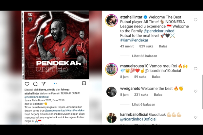Open comments via the speech bubble icon

pyautogui.click(x=35, y=84)
